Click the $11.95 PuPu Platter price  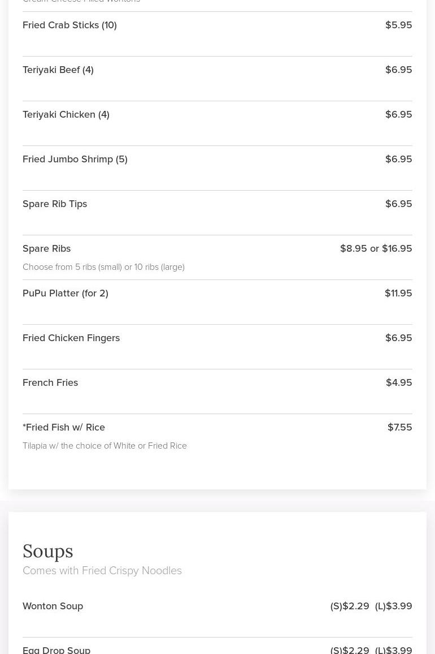click(398, 293)
